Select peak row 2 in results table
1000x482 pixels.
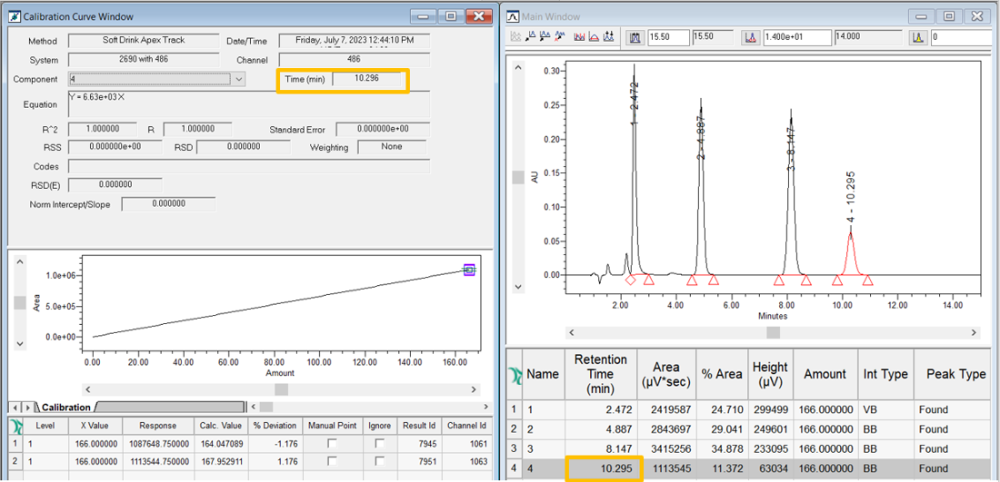coord(515,431)
